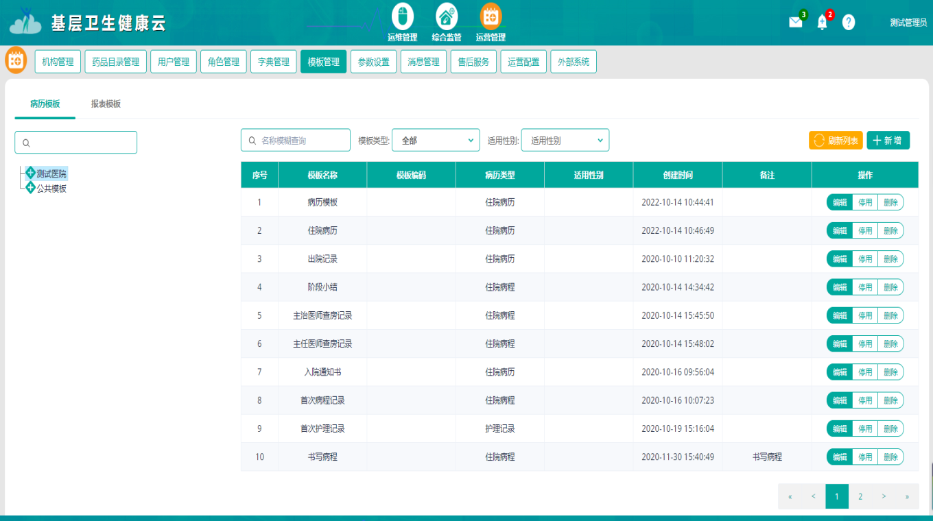Open 运维管理 module icon
The height and width of the screenshot is (521, 933).
coord(403,17)
